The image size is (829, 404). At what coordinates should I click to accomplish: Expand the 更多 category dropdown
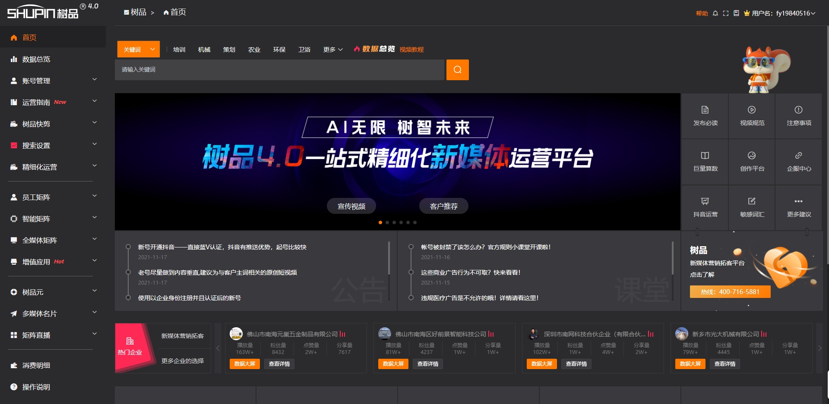[333, 50]
